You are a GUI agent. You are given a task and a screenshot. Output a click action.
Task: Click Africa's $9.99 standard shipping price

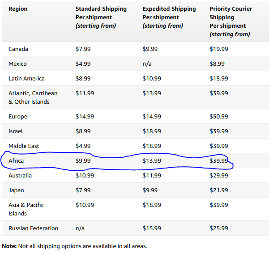click(83, 161)
